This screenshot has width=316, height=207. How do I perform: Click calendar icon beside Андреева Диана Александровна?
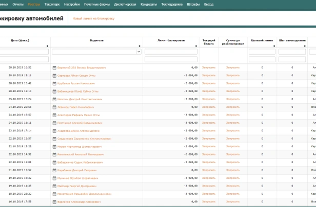click(x=54, y=131)
